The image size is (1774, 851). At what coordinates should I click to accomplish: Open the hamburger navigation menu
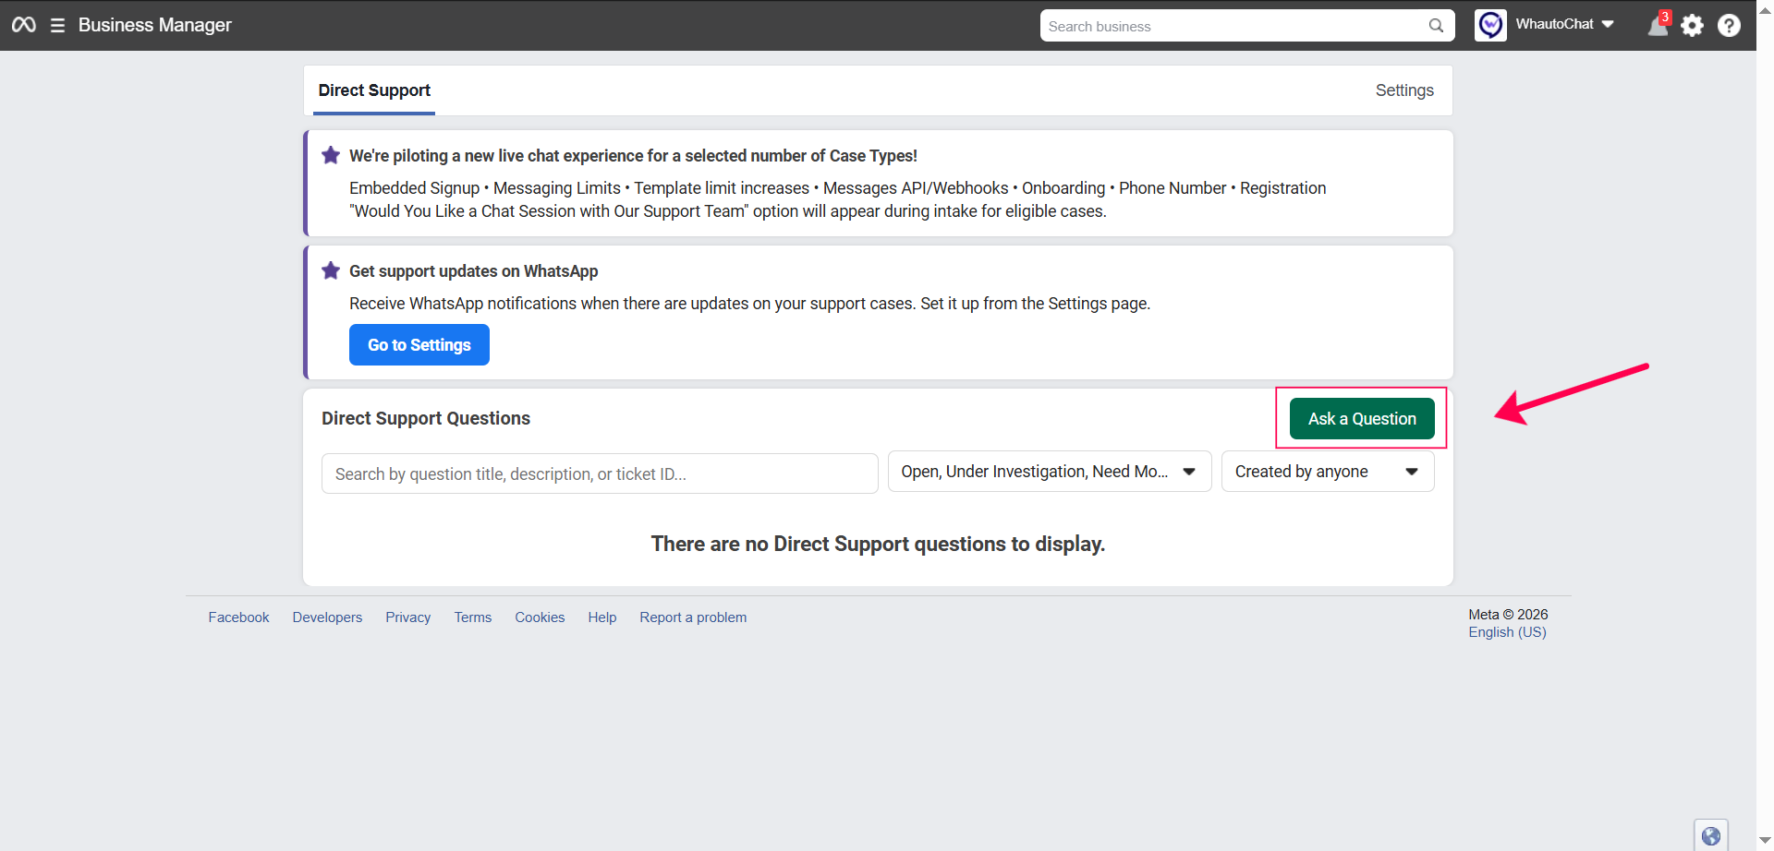pos(57,25)
